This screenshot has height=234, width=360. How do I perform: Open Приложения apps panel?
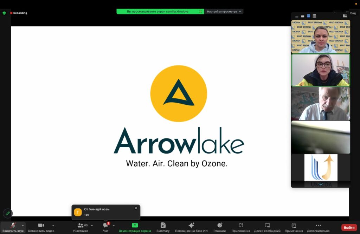click(240, 227)
